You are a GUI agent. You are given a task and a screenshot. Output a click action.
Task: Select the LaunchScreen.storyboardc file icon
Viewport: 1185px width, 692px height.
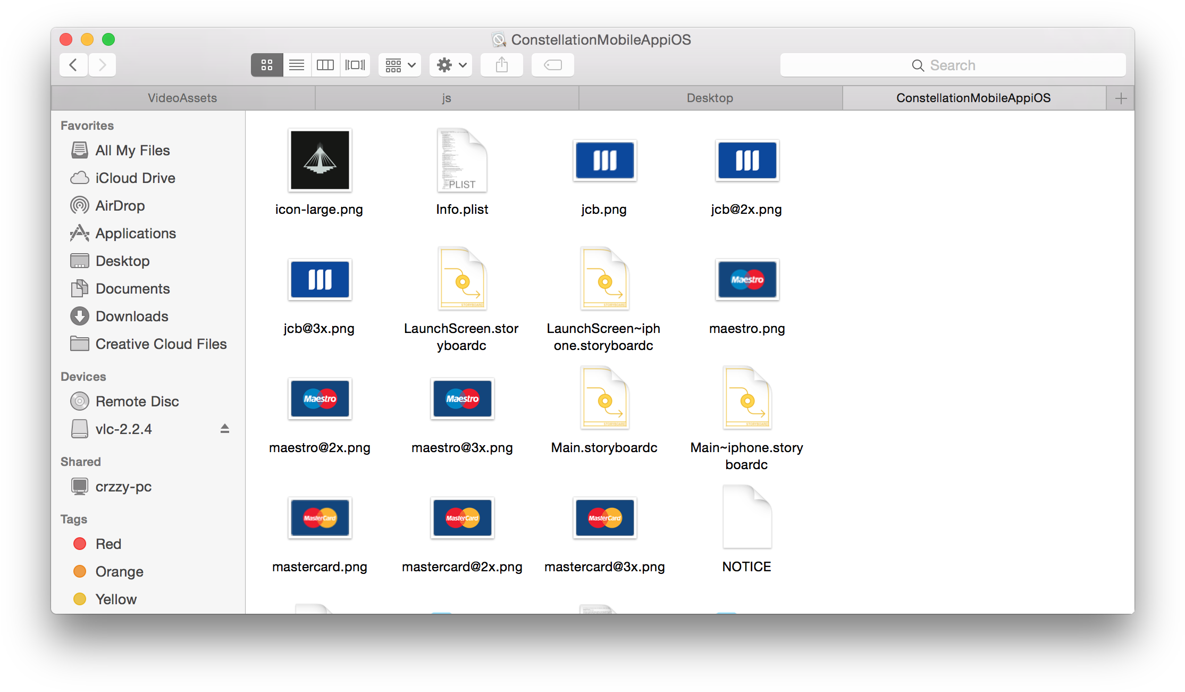462,279
